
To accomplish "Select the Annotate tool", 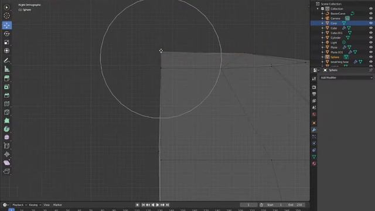I will tap(6, 60).
